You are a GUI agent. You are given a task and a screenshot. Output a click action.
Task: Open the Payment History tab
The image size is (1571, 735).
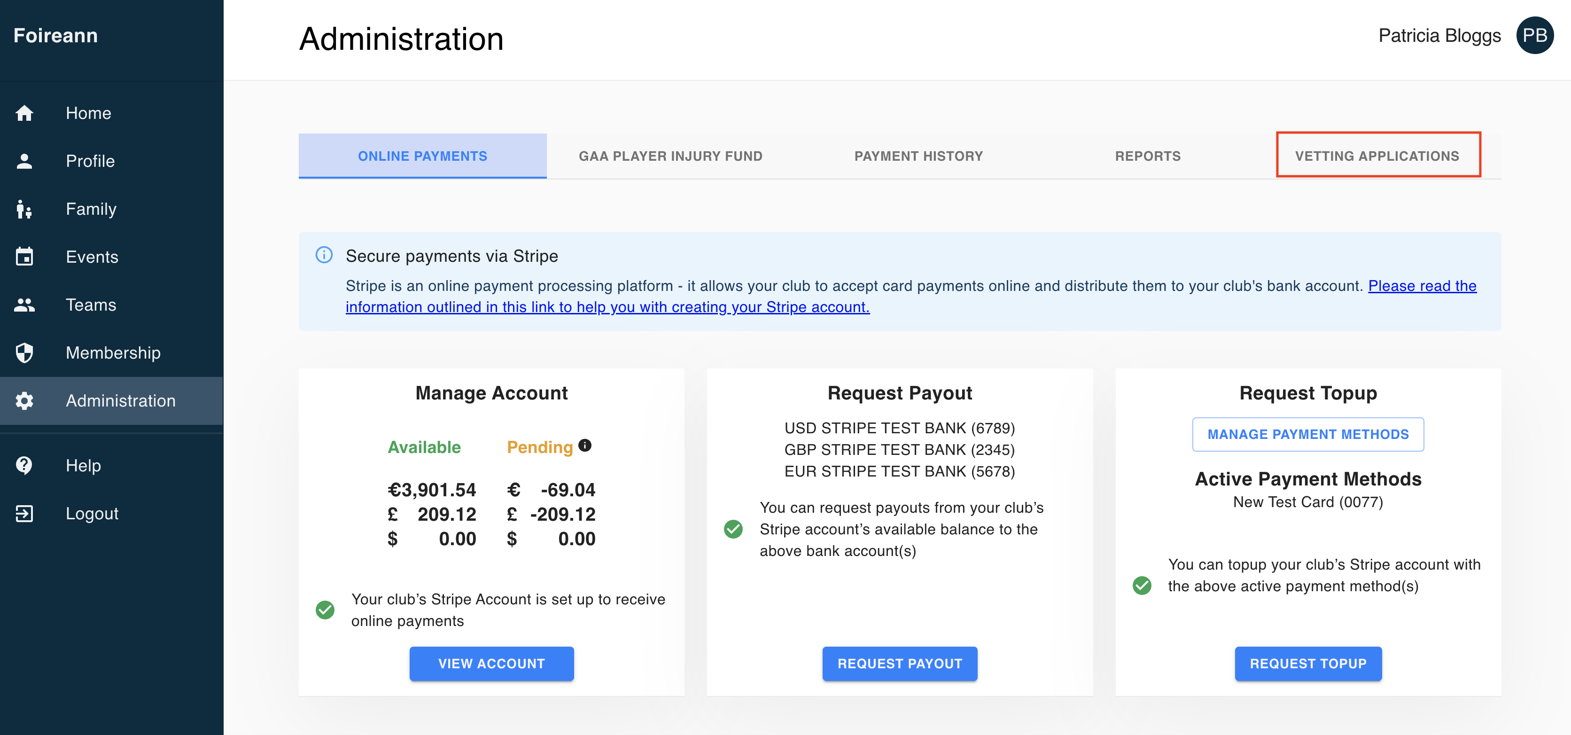pos(918,156)
